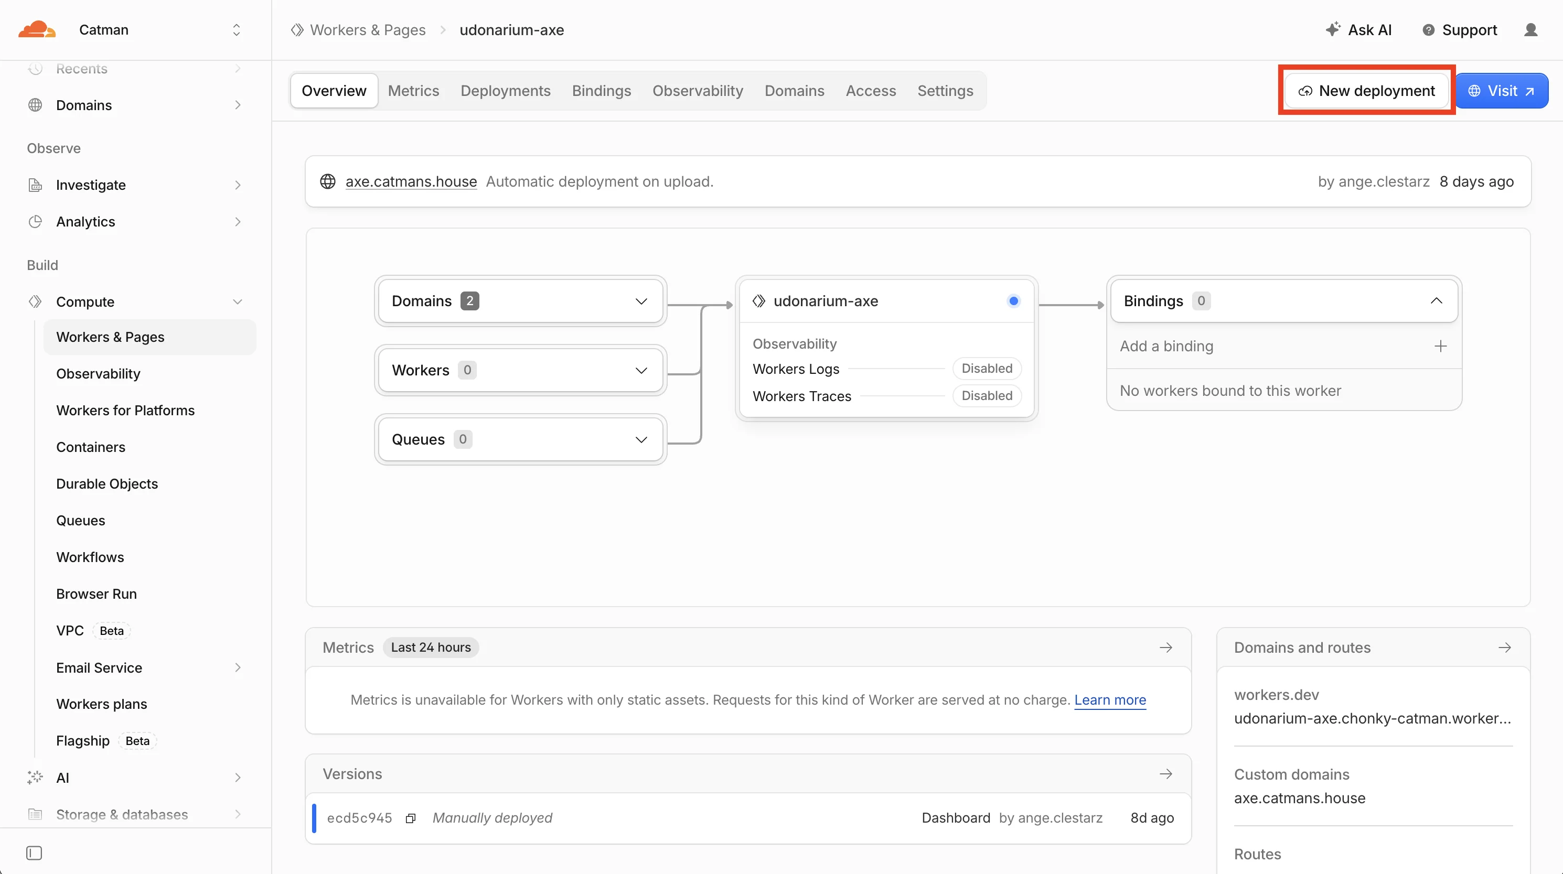
Task: Open Domains and routes arrow
Action: tap(1504, 647)
